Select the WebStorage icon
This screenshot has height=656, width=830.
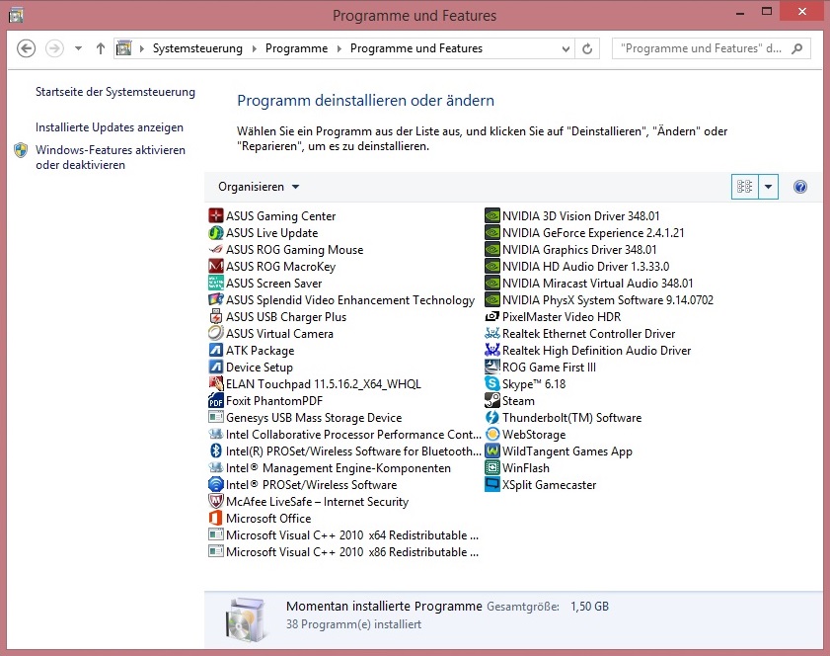[492, 434]
